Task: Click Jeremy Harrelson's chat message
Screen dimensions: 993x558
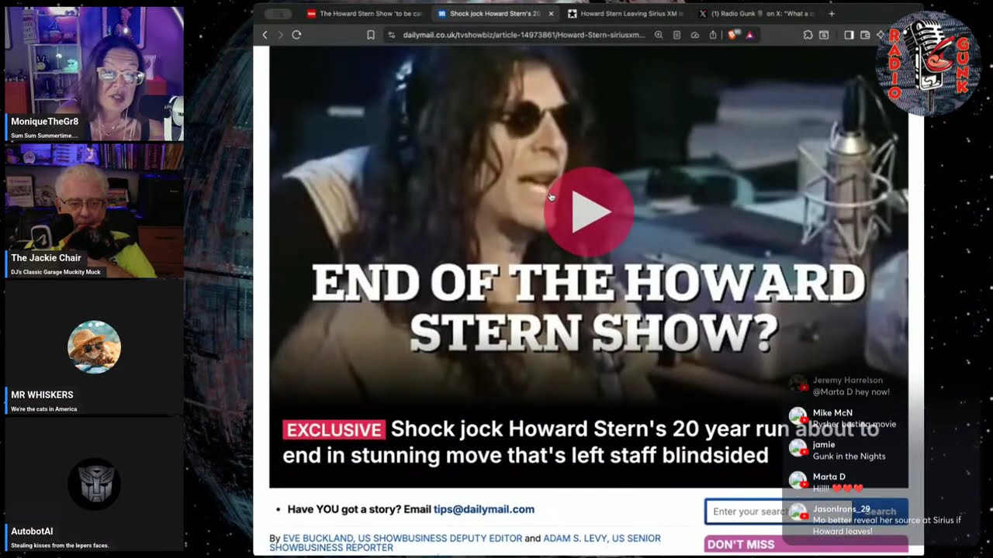Action: (x=850, y=386)
